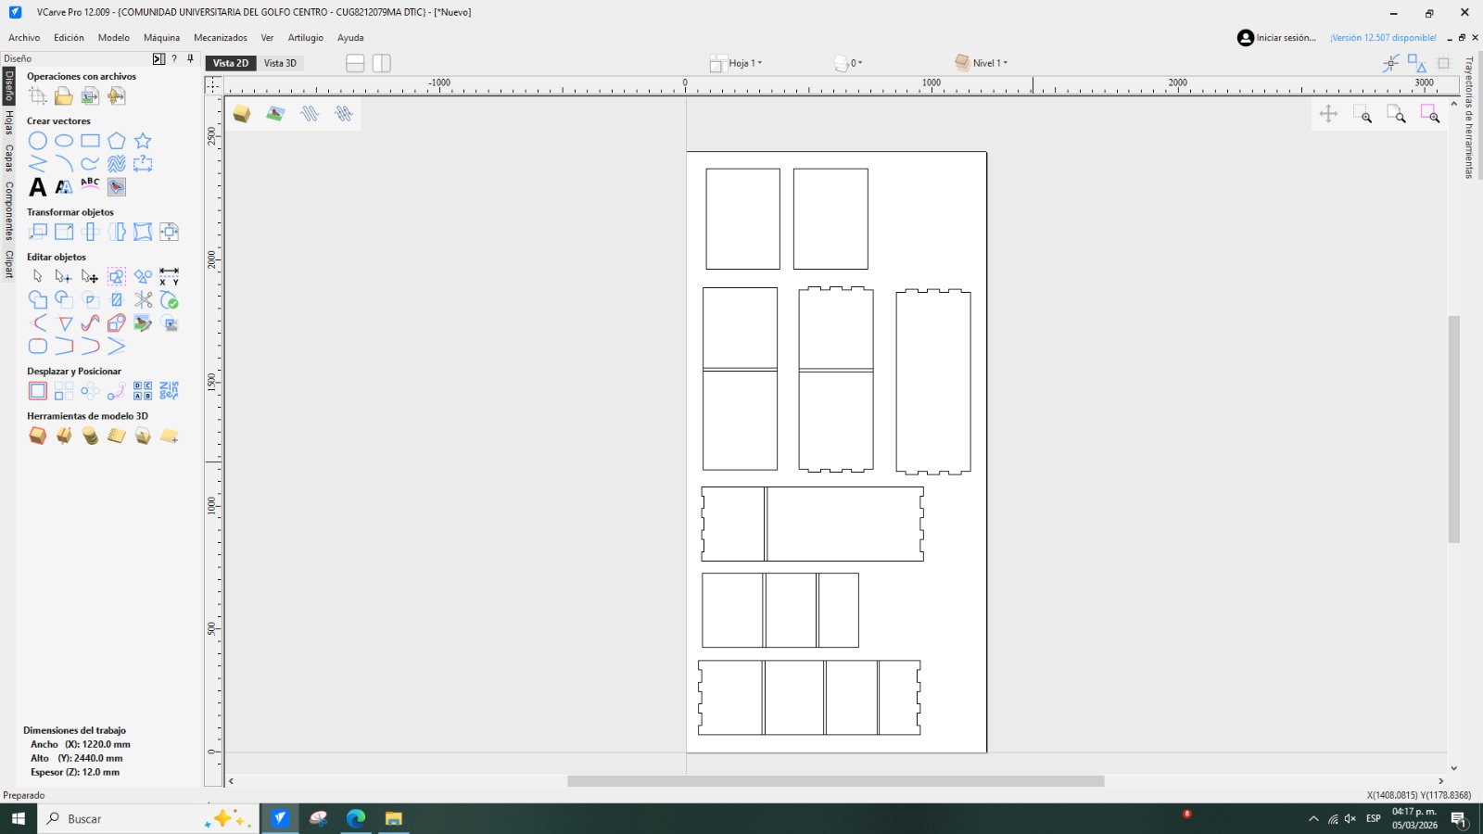The height and width of the screenshot is (834, 1483).
Task: Open the Measure X Y tool
Action: point(168,276)
